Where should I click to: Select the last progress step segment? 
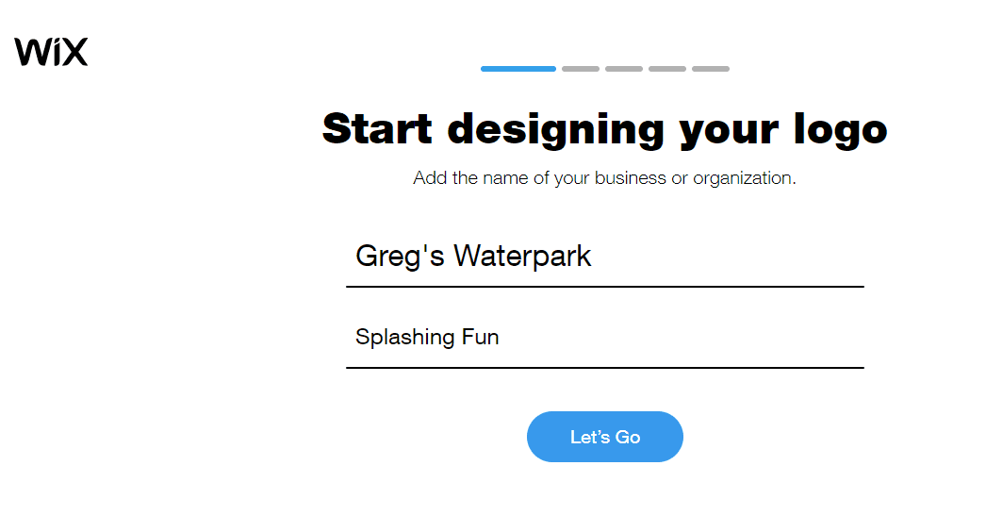click(x=711, y=69)
